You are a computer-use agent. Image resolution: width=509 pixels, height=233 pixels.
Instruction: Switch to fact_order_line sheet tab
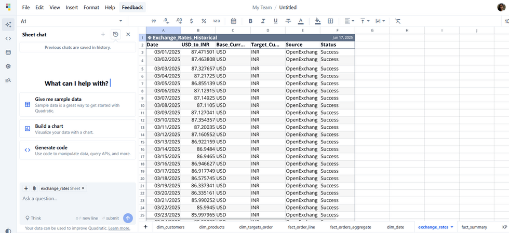point(301,227)
